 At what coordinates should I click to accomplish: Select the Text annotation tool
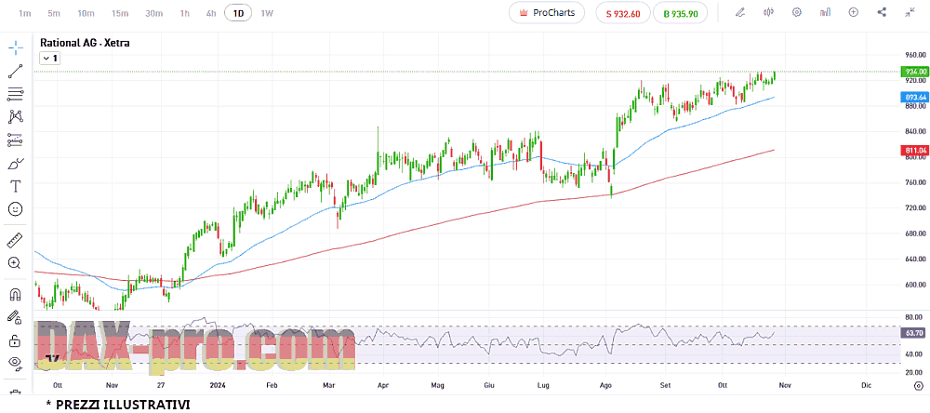(x=16, y=186)
